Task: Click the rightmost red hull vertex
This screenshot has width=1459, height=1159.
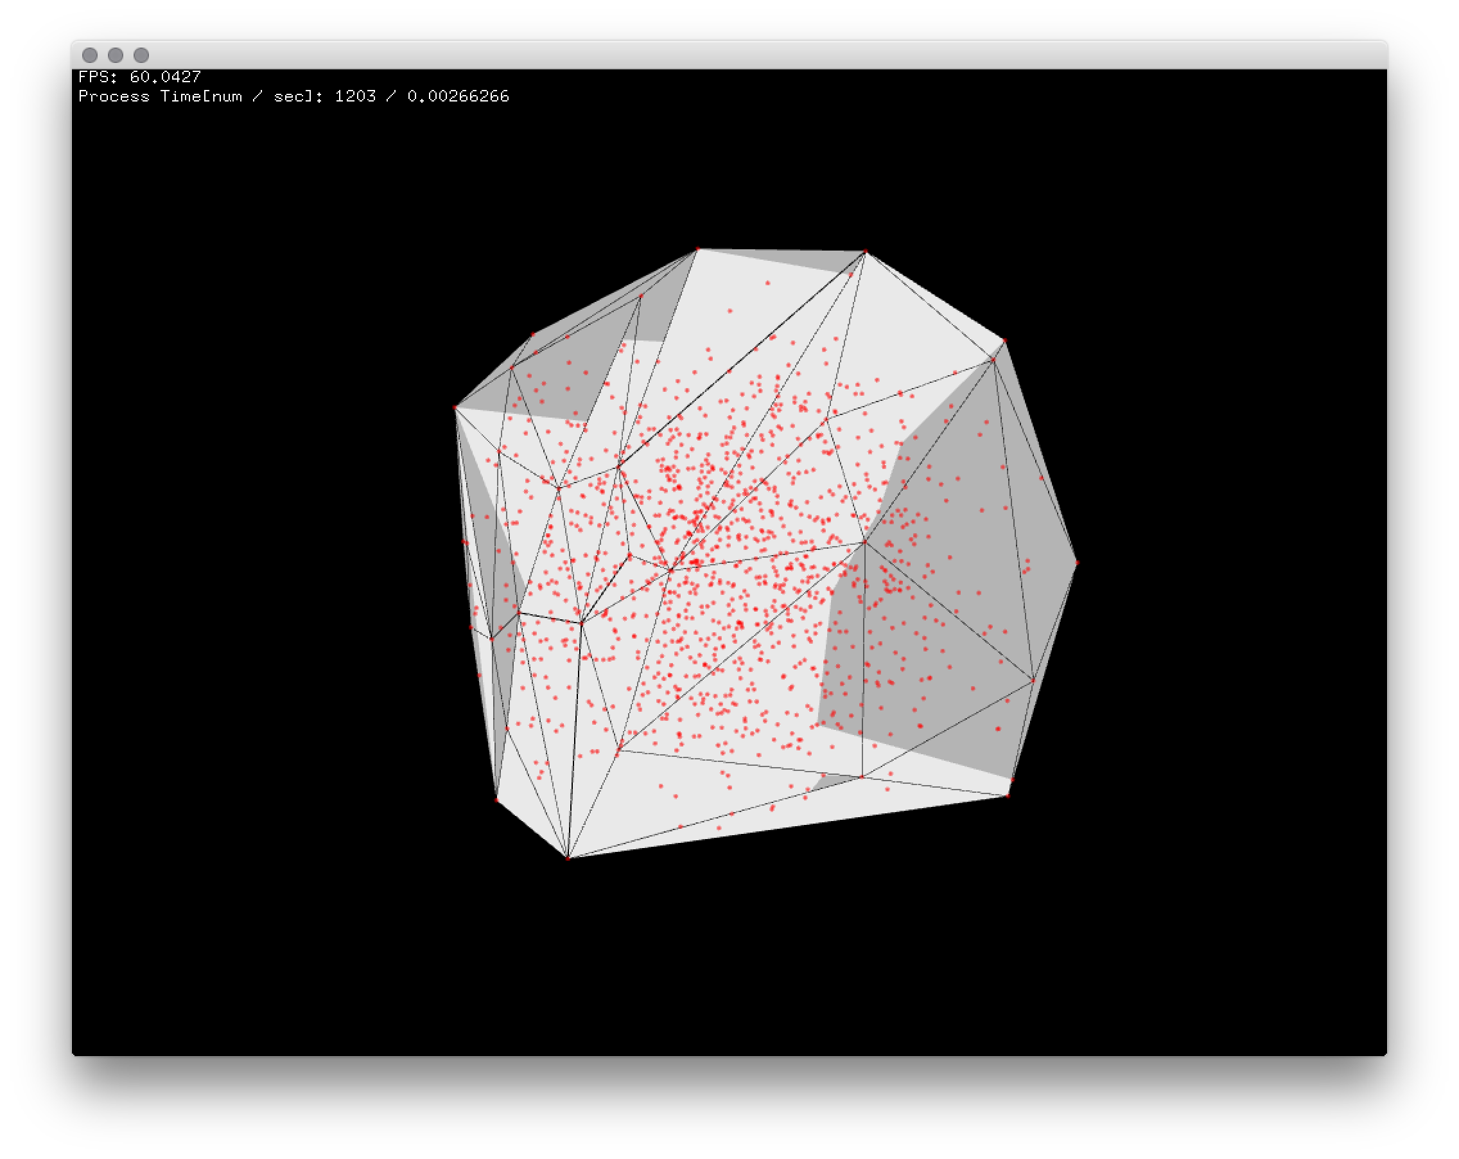Action: click(1076, 563)
